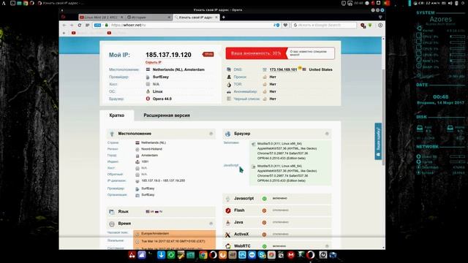Click the red anonymity percentage bar

coord(256,53)
